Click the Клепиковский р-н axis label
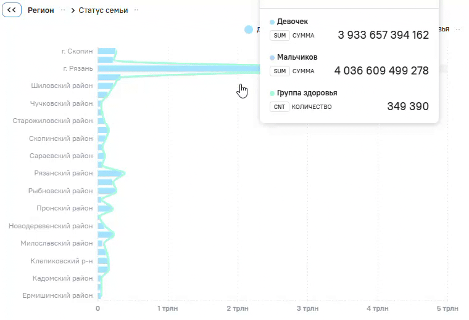 [x=62, y=262]
